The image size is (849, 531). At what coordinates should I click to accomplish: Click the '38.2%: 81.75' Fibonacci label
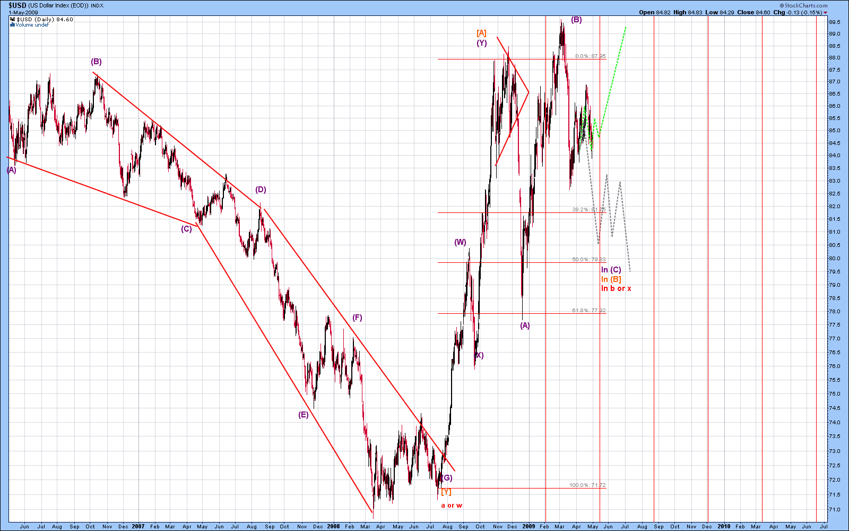pos(589,210)
